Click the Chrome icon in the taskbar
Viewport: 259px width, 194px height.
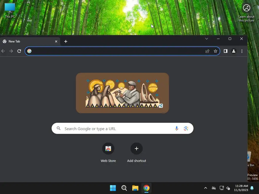(x=146, y=188)
